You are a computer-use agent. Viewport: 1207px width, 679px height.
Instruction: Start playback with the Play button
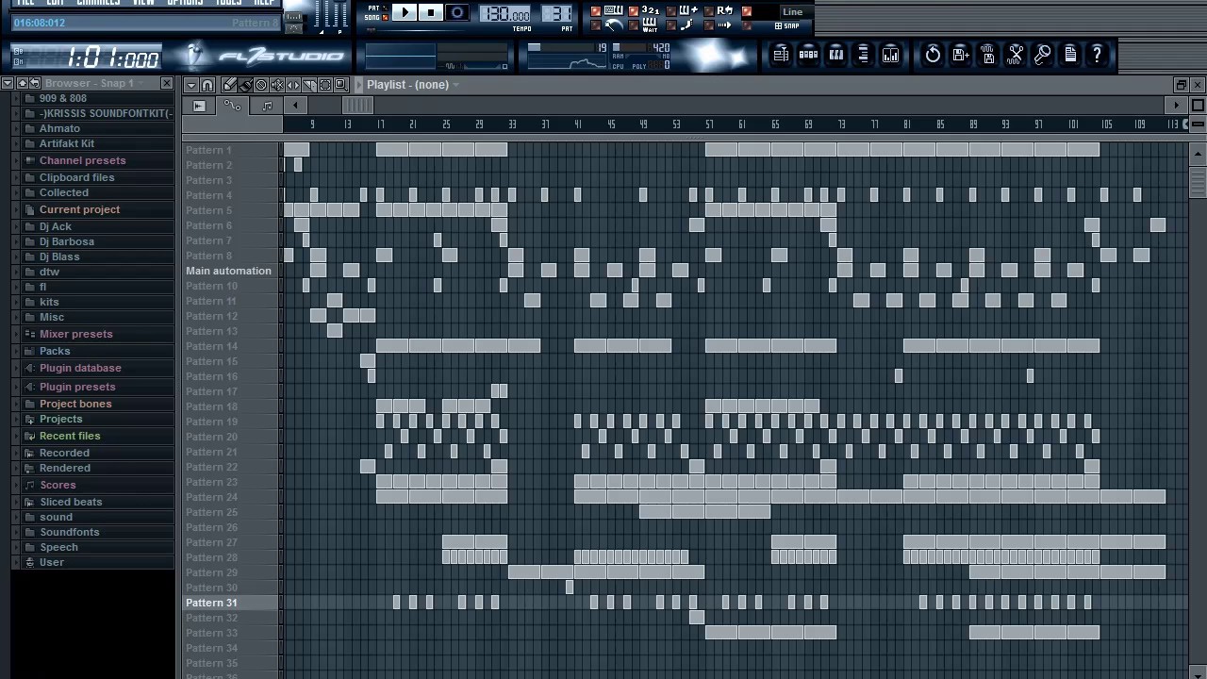pos(404,12)
